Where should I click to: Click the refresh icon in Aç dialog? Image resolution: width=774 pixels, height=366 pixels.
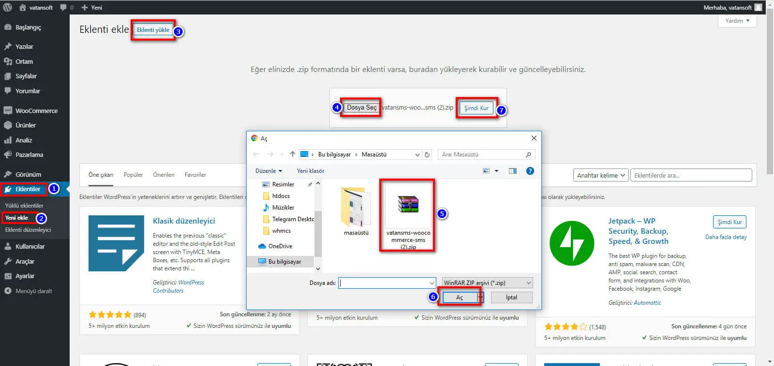click(427, 155)
